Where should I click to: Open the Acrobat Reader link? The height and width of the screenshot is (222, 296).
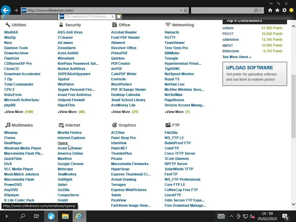[124, 32]
